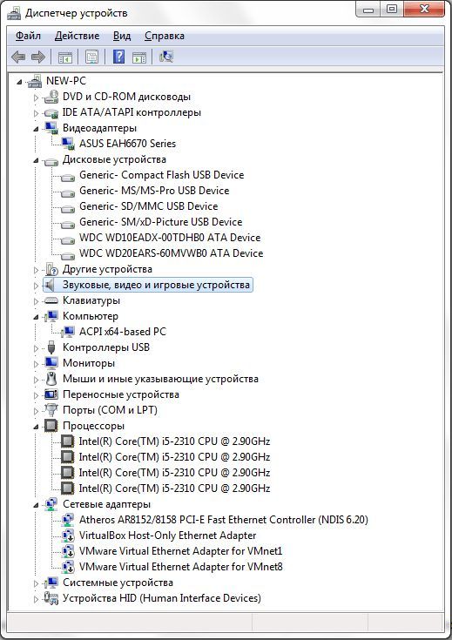Expand the Системные устройства node

tap(36, 583)
